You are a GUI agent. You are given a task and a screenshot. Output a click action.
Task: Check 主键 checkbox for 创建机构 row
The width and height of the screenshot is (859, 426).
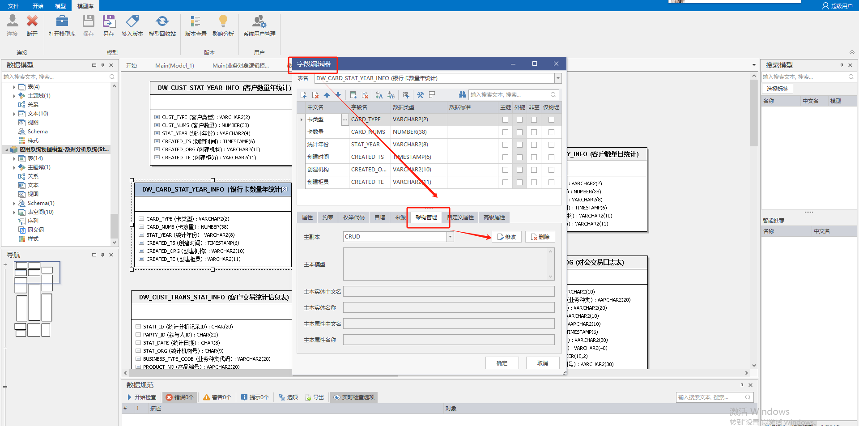pyautogui.click(x=505, y=170)
